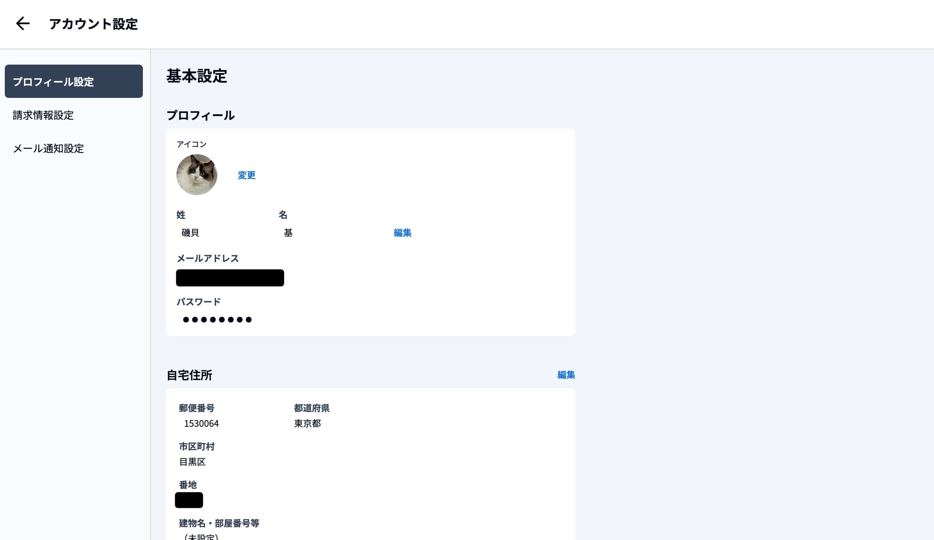Viewport: 934px width, 540px height.
Task: Click the masked パスワード dots
Action: (x=217, y=319)
